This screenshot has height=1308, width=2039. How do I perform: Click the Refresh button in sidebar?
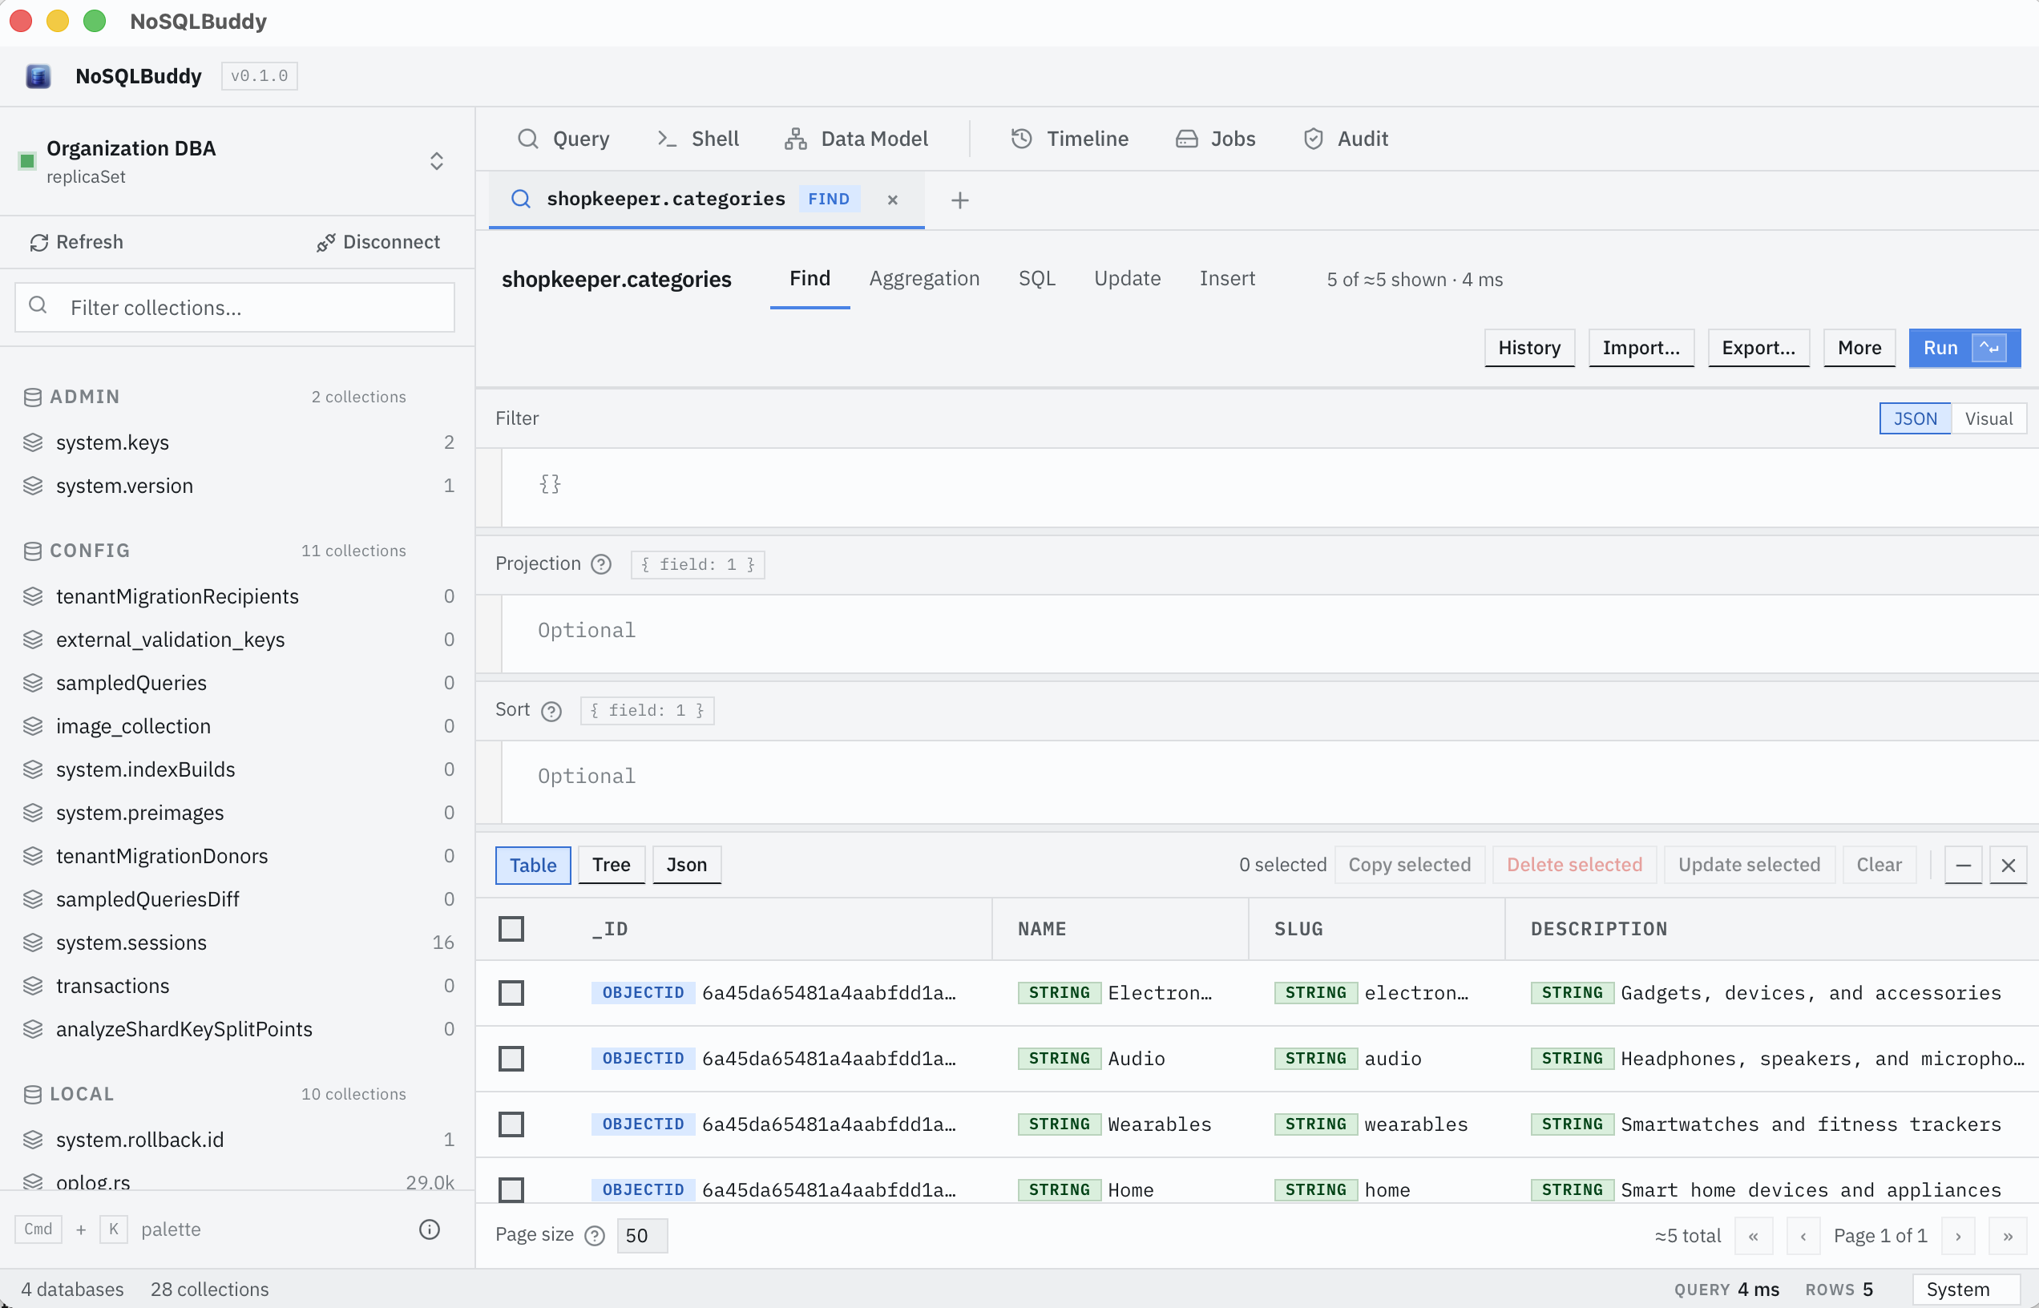pyautogui.click(x=76, y=242)
